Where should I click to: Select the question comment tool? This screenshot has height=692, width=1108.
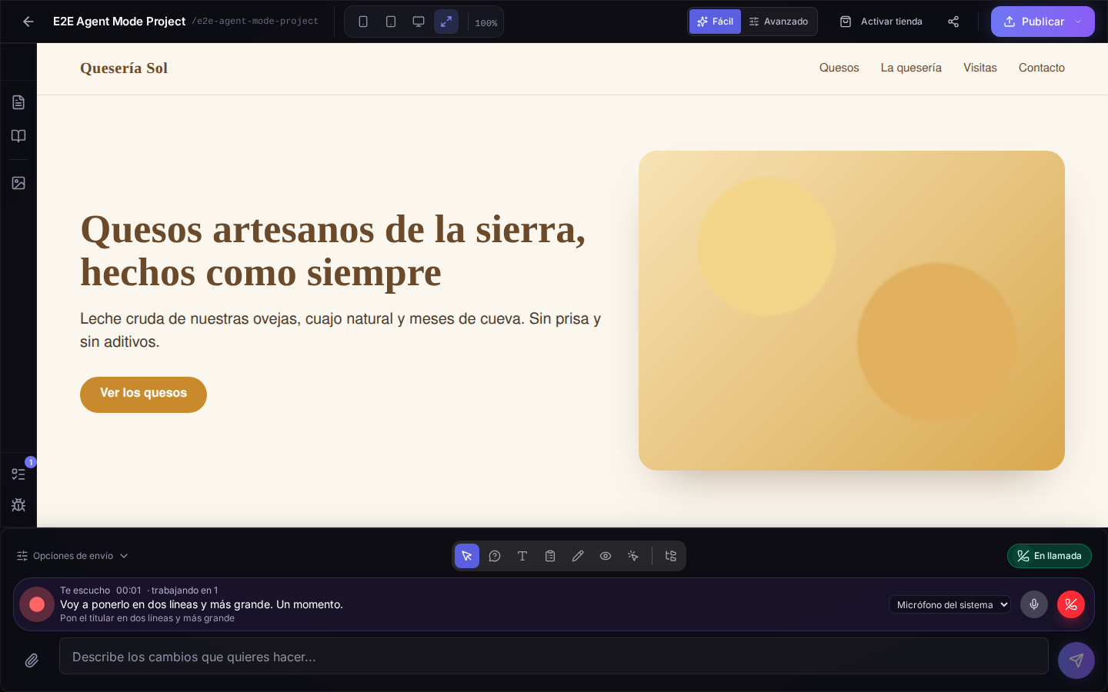click(x=495, y=556)
